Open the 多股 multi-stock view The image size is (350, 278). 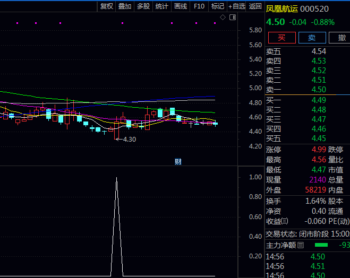coord(143,6)
